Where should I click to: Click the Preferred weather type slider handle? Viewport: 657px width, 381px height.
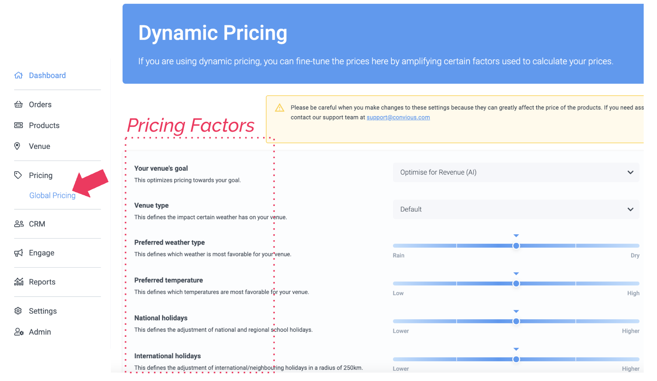tap(516, 246)
